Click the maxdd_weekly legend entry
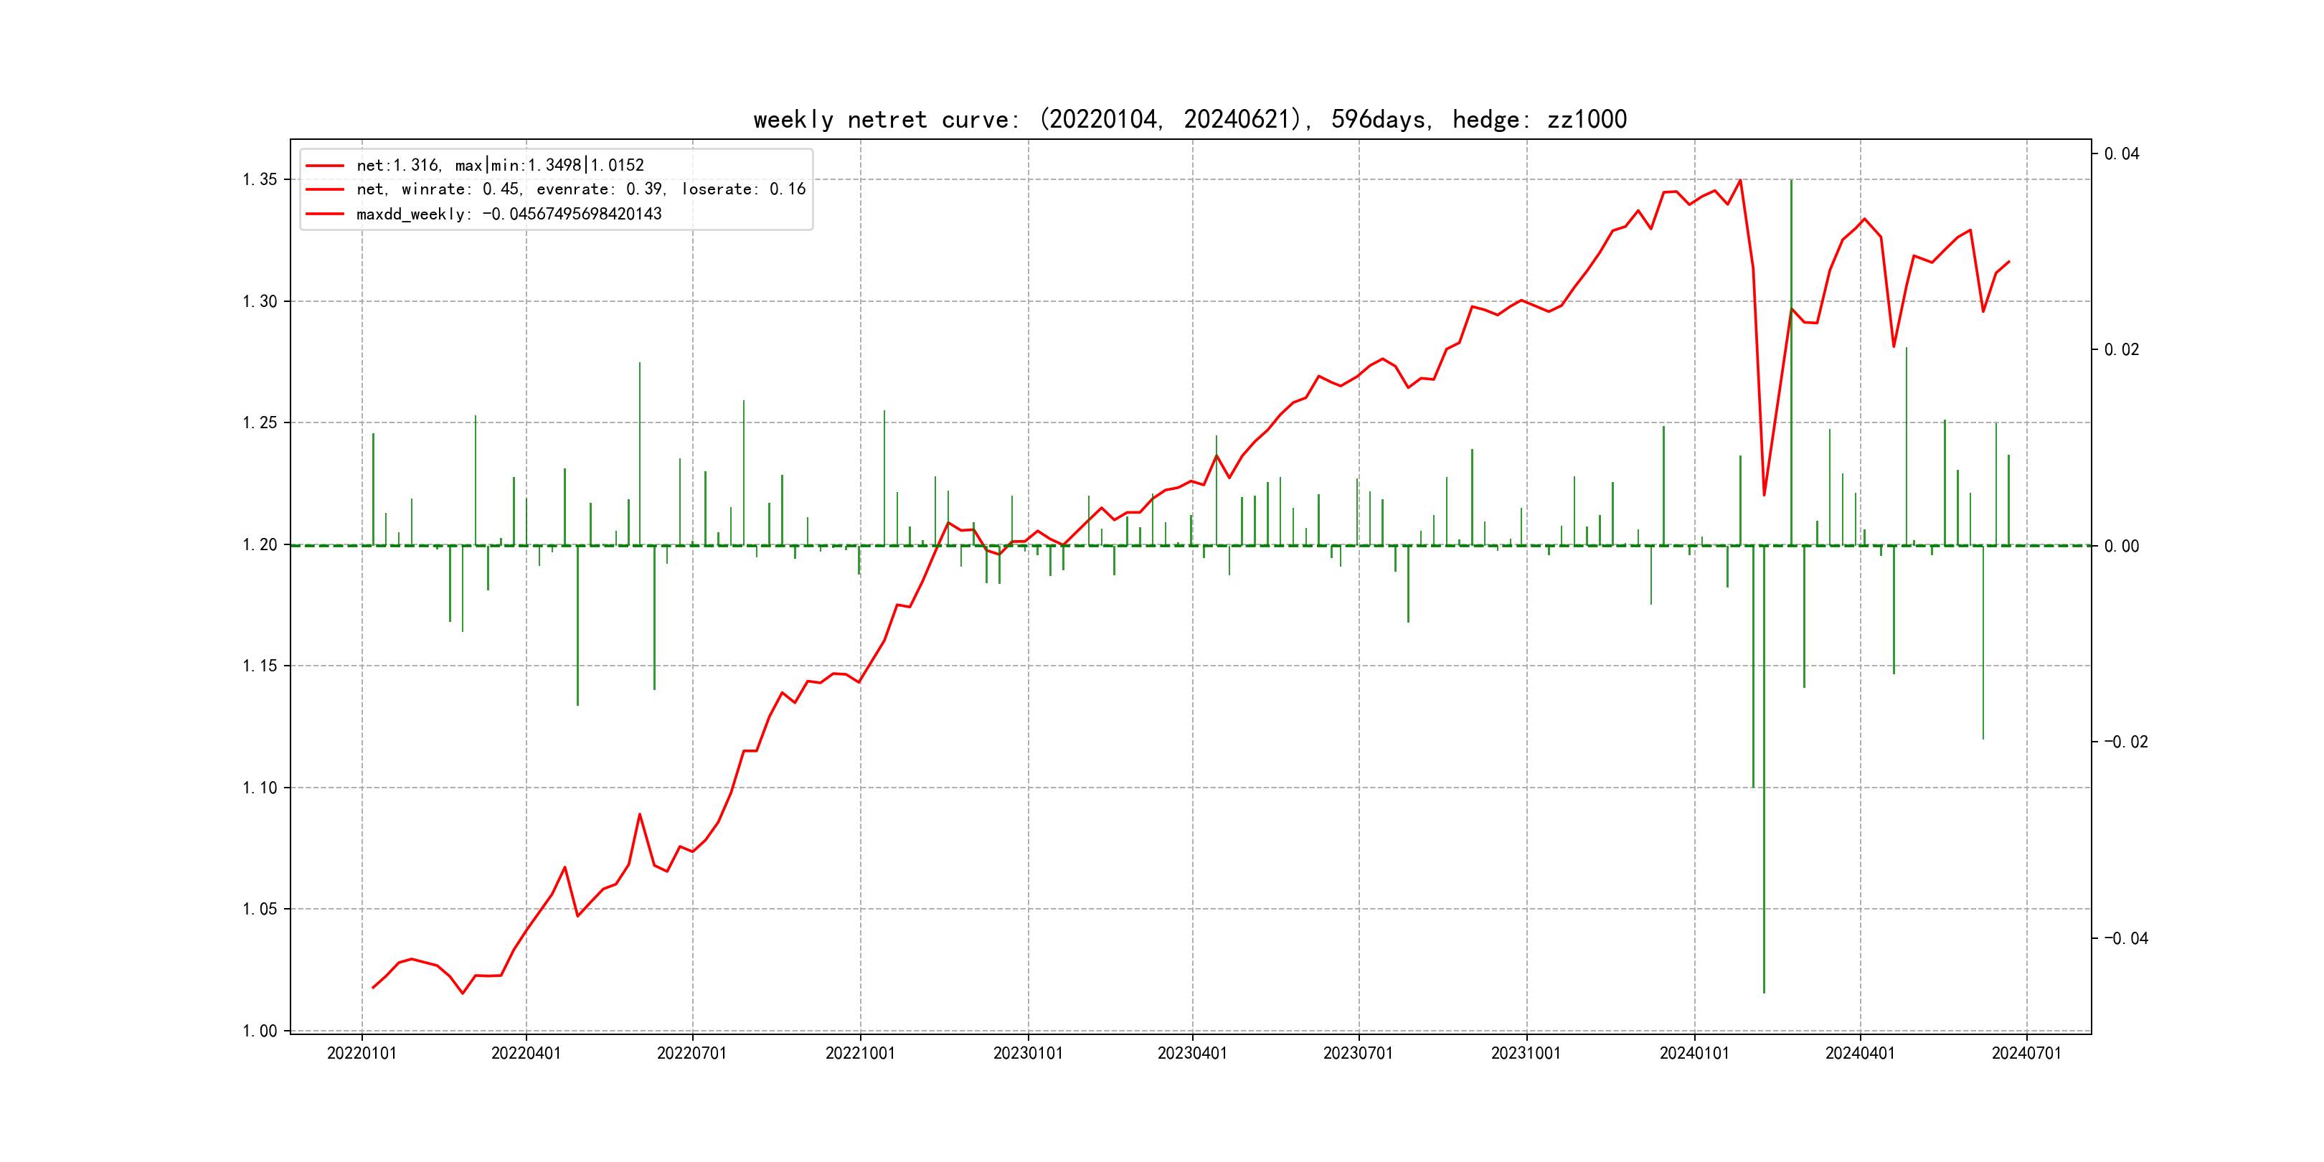The image size is (2324, 1162). [x=509, y=214]
